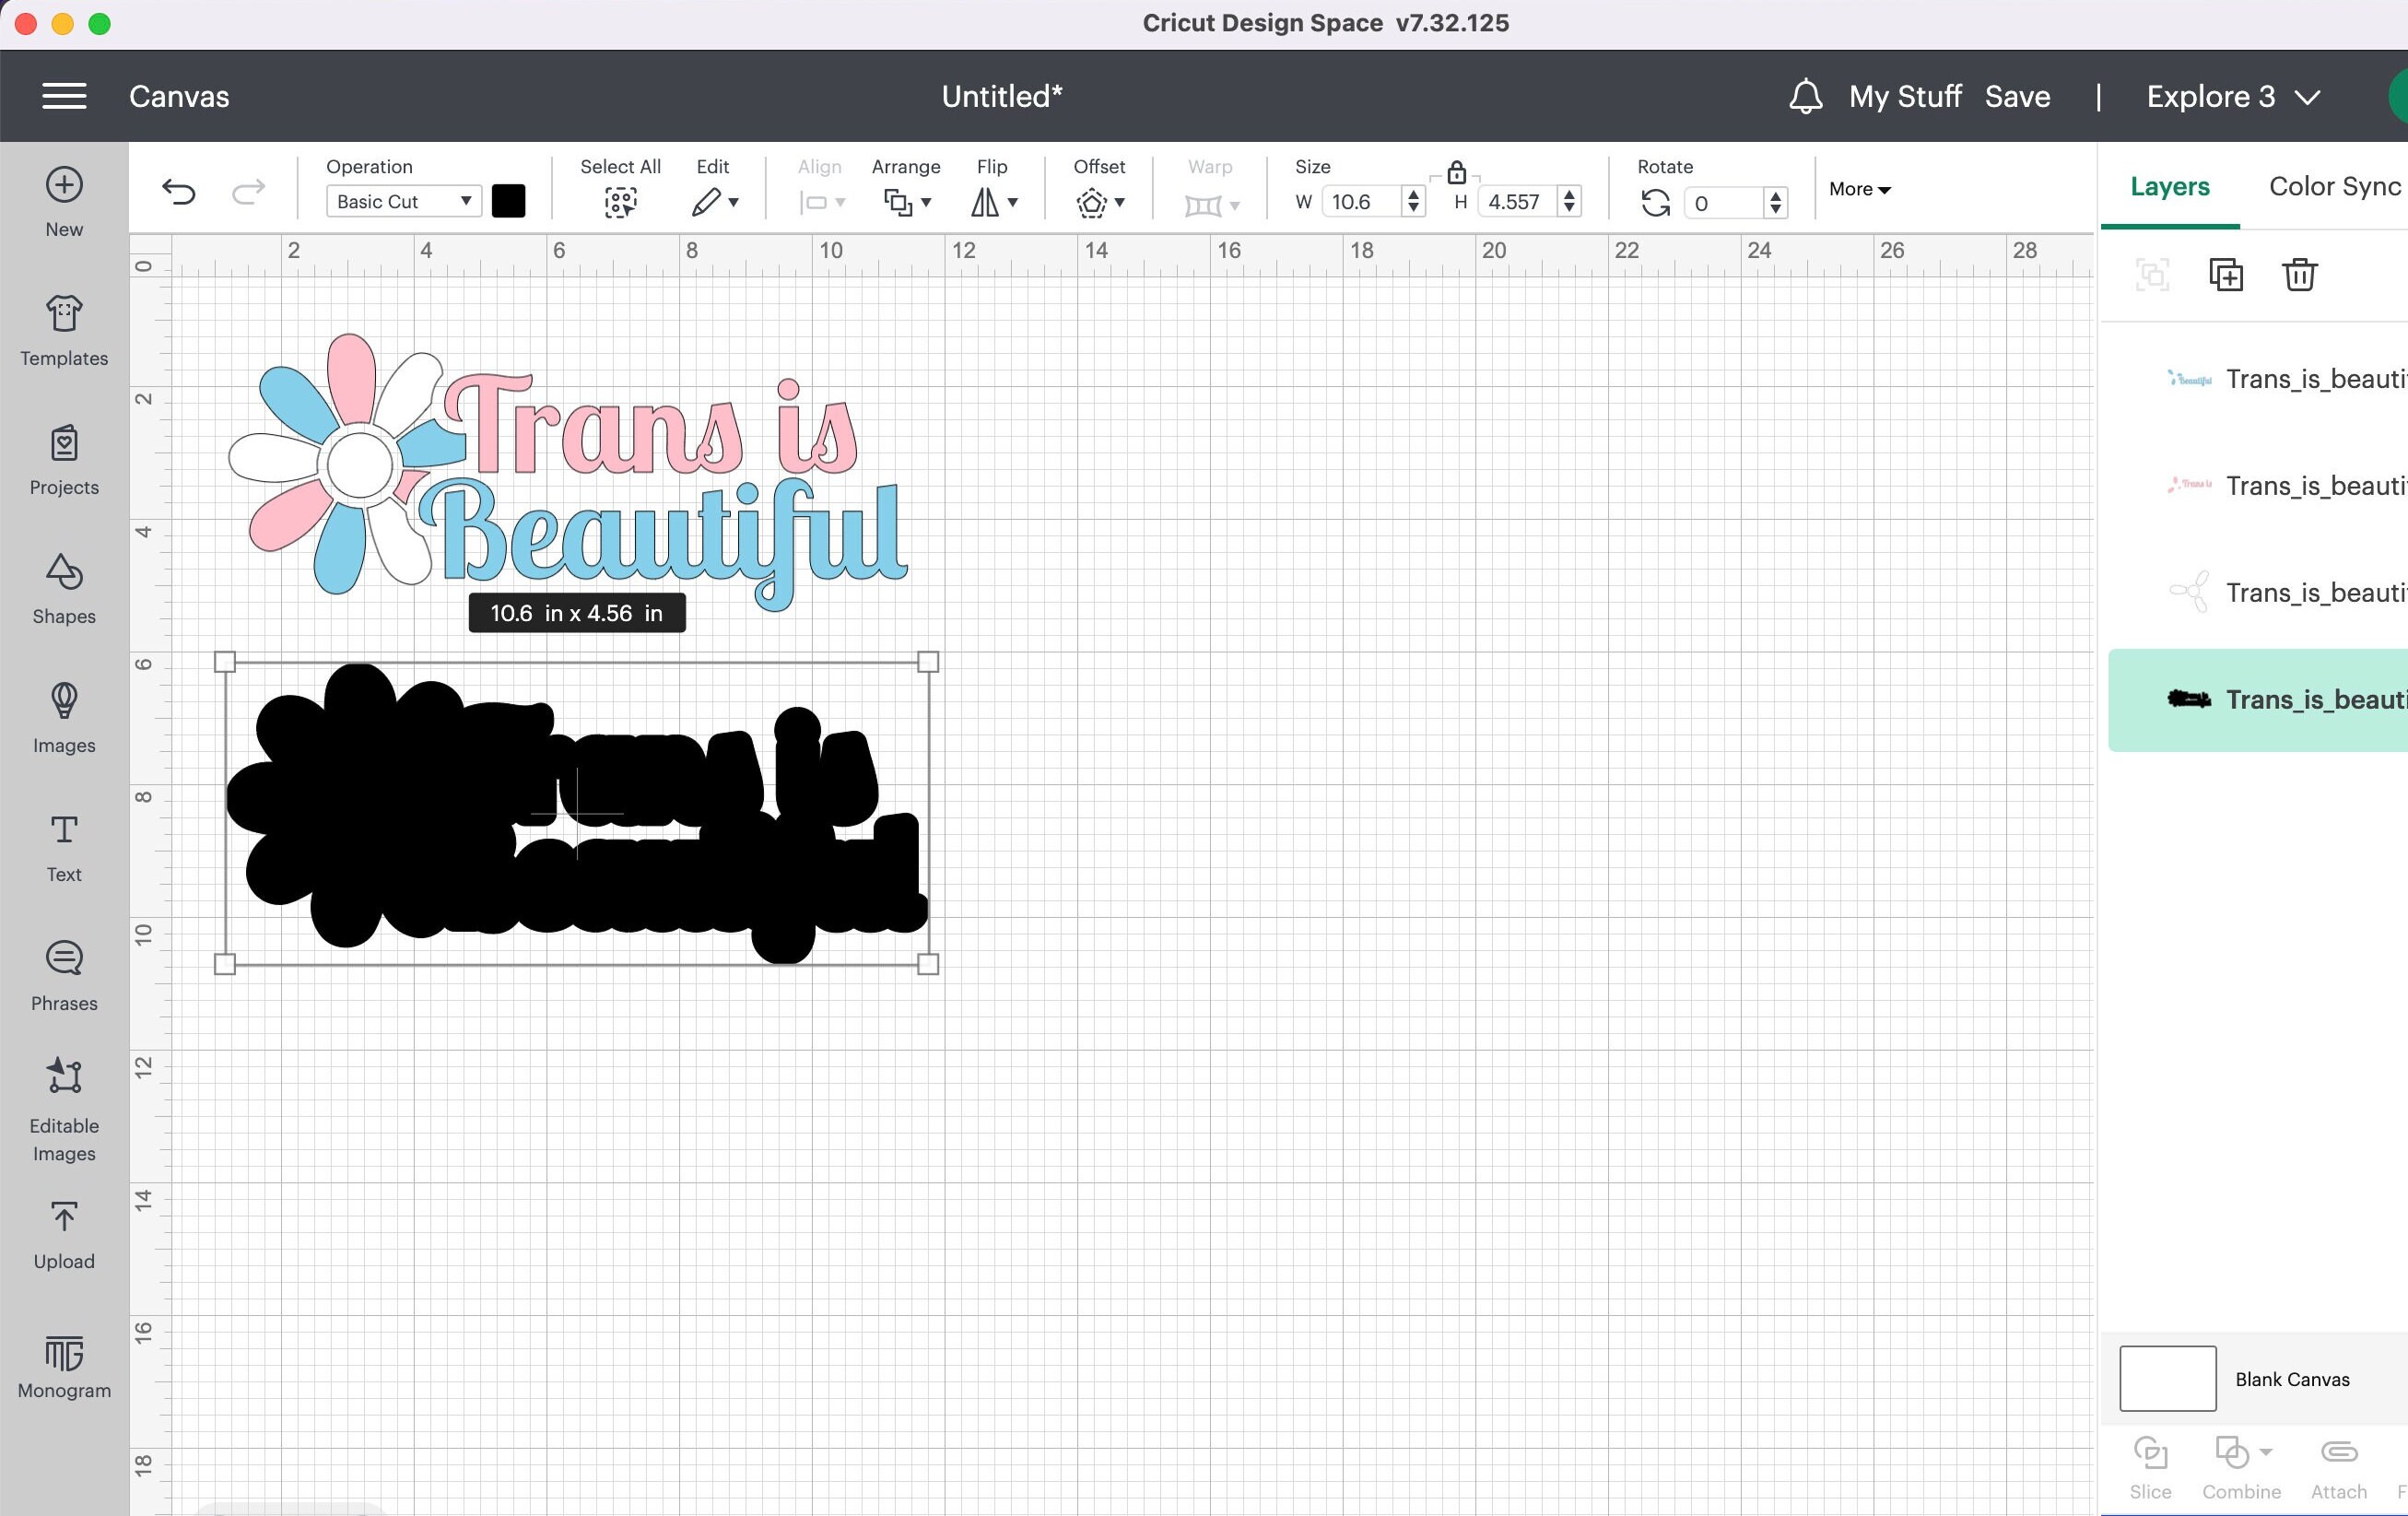The image size is (2408, 1516).
Task: Open the Basic Cut operation dropdown
Action: [x=402, y=201]
